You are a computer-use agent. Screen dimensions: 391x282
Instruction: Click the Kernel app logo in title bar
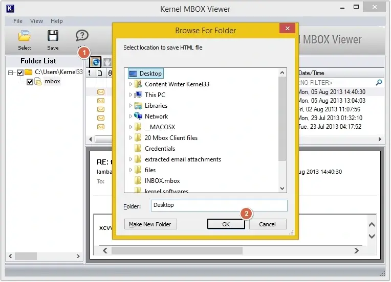[x=10, y=9]
